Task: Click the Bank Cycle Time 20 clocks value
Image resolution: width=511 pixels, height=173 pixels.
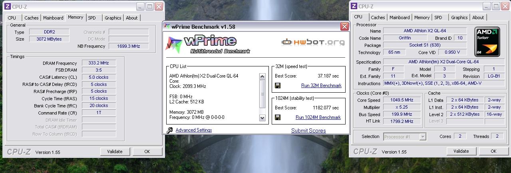Action: pyautogui.click(x=98, y=105)
